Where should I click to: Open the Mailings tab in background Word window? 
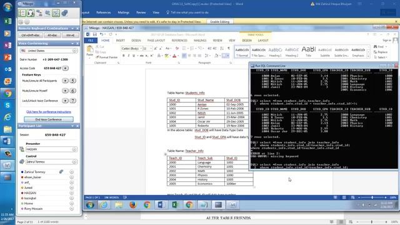coord(124,12)
